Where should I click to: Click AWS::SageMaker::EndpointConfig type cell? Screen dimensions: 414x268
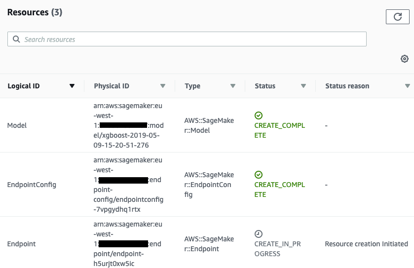point(209,185)
